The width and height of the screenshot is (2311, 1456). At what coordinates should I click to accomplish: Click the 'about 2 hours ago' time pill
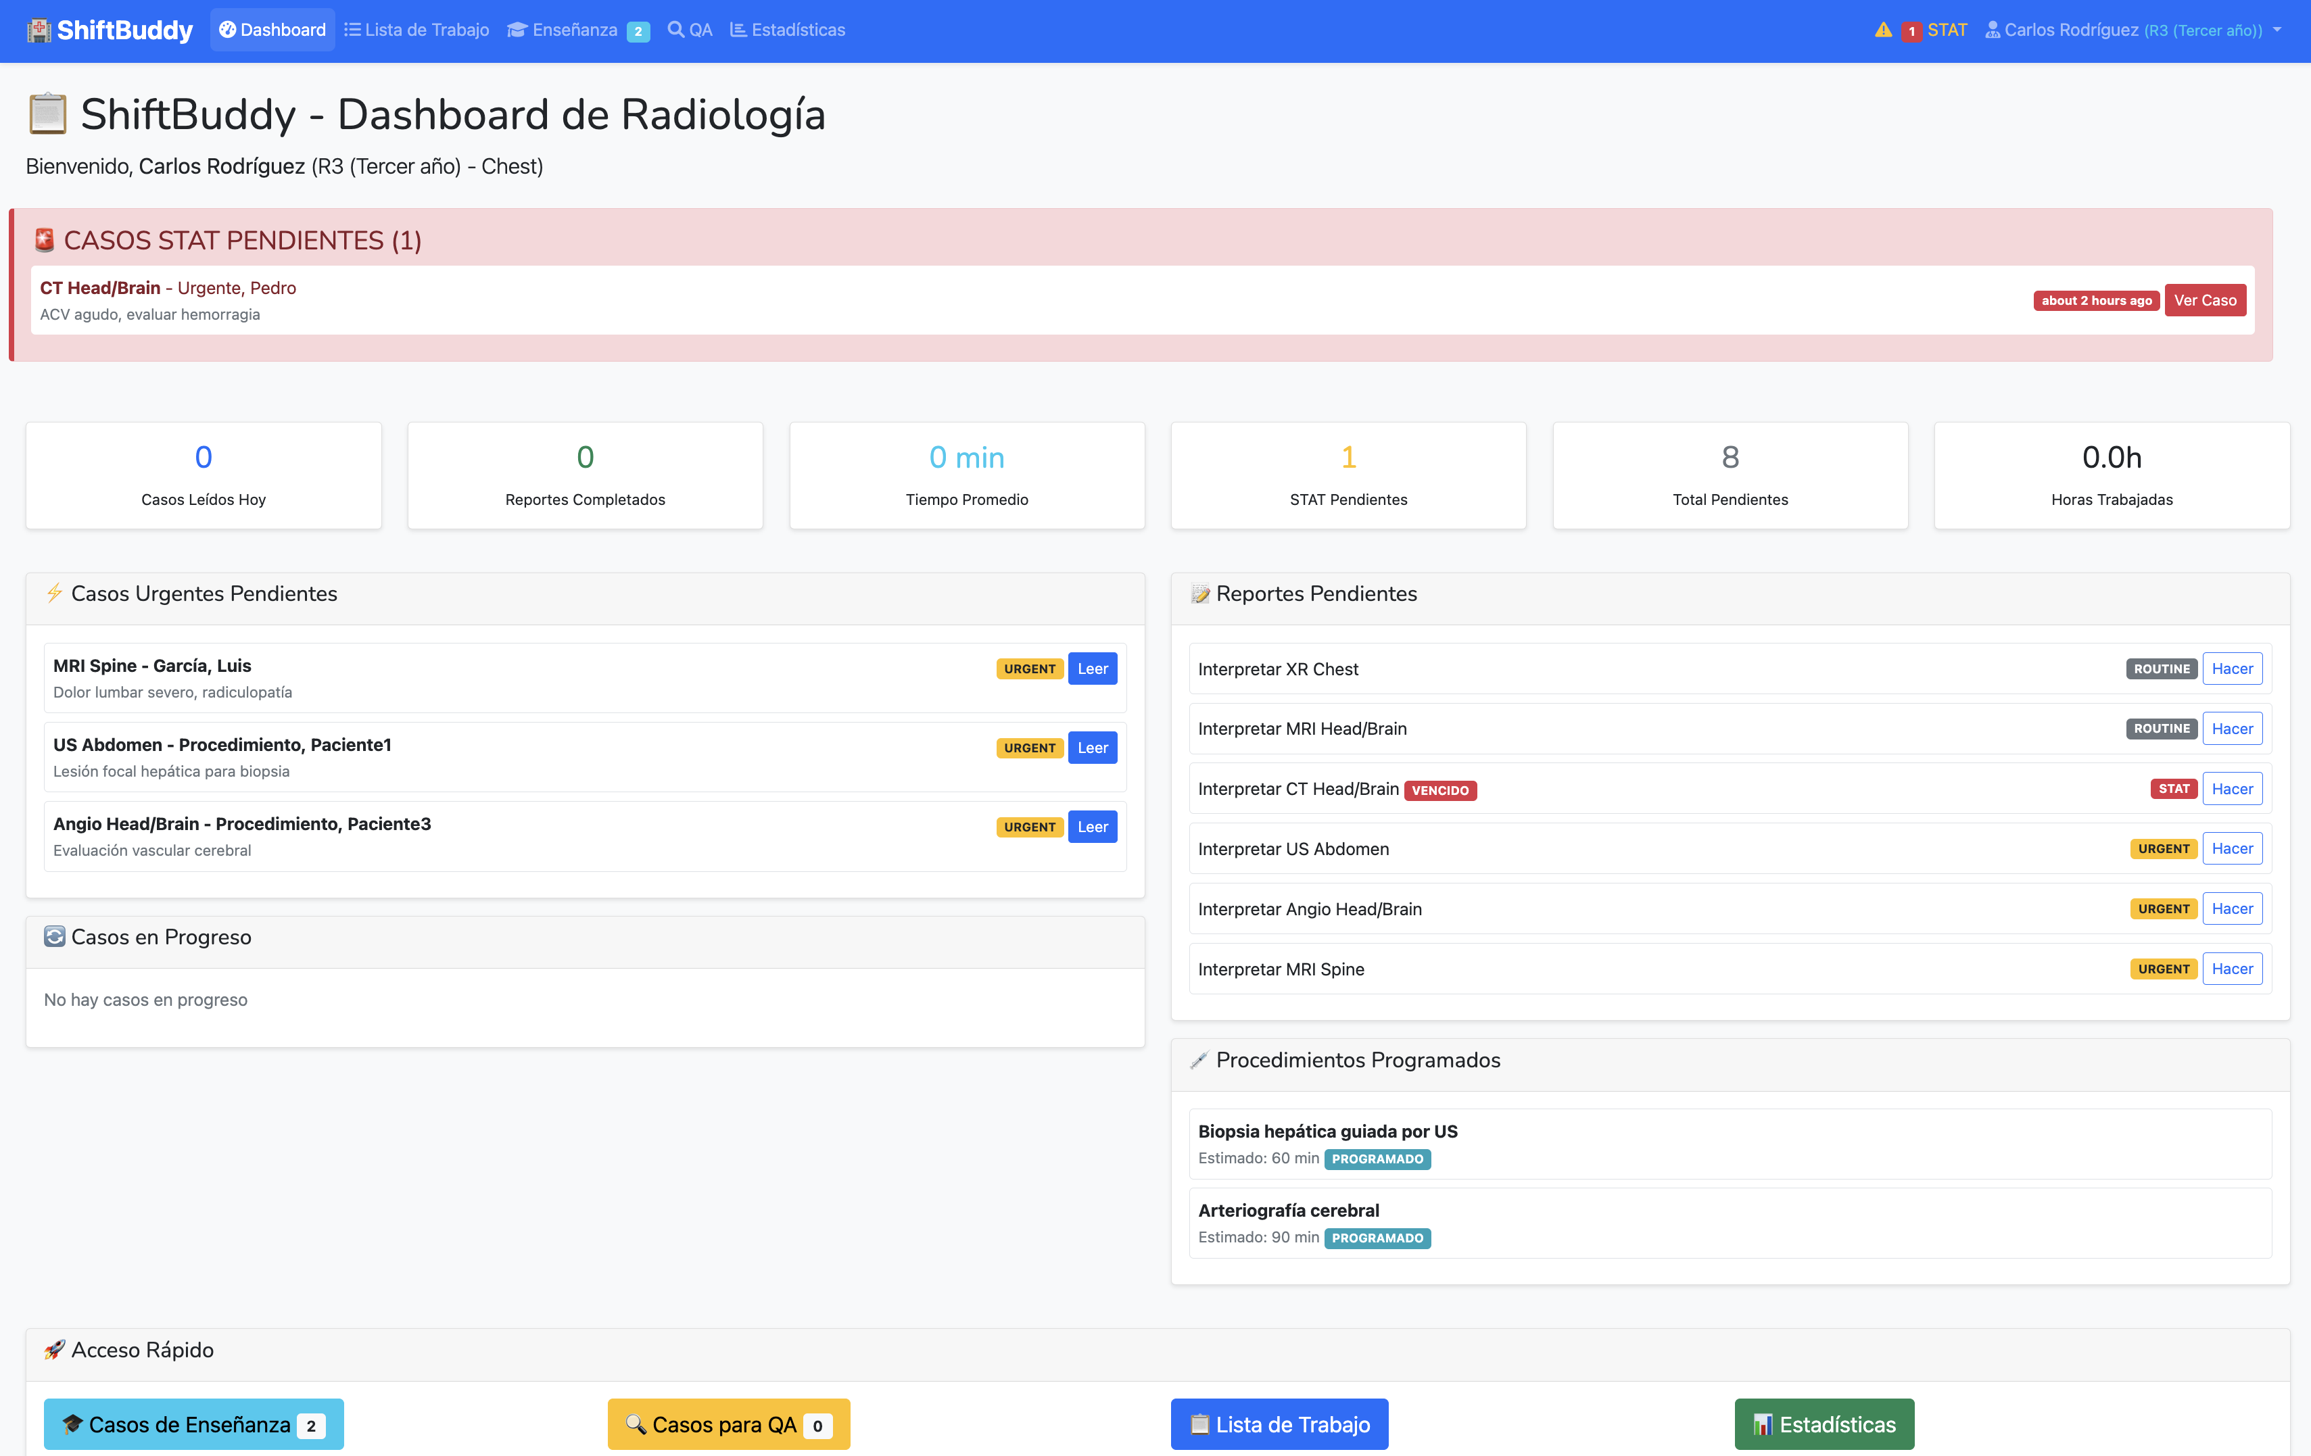pos(2096,299)
